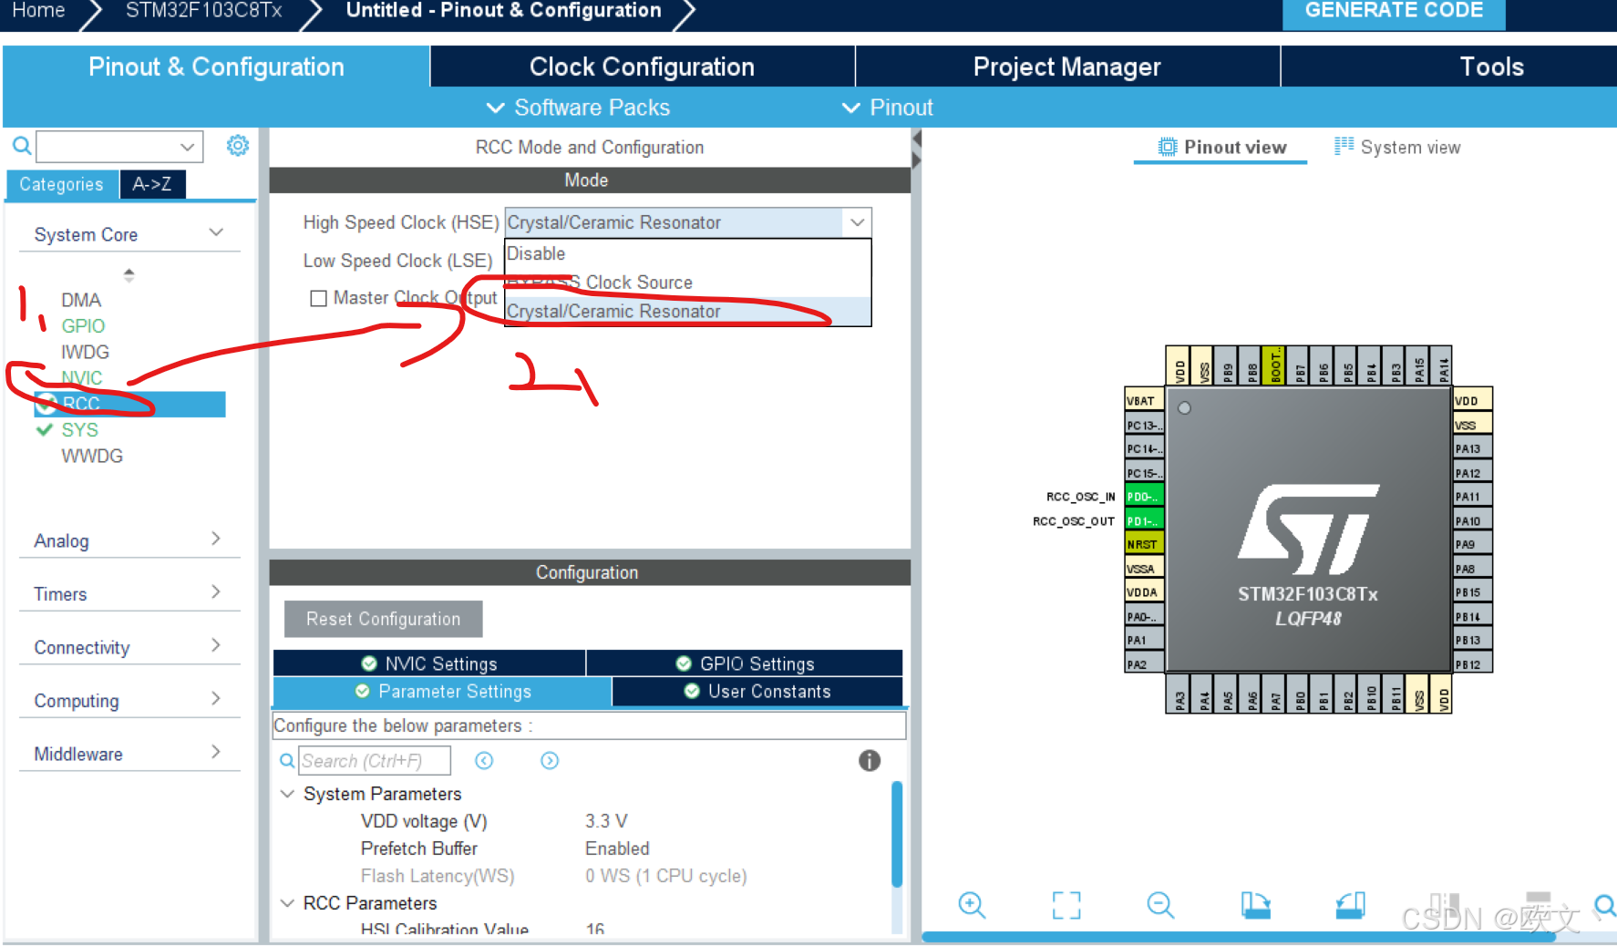Select pin PA13 on the chip

pos(1472,448)
